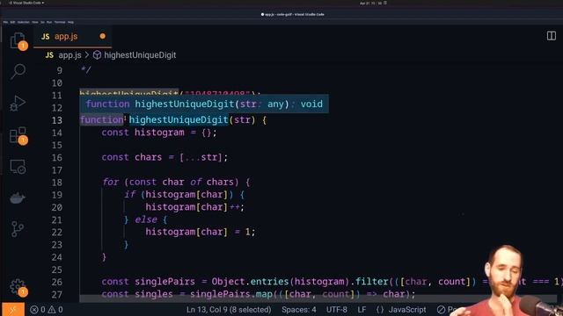The image size is (563, 316).
Task: Click the word chars on line 16
Action: pyautogui.click(x=149, y=157)
